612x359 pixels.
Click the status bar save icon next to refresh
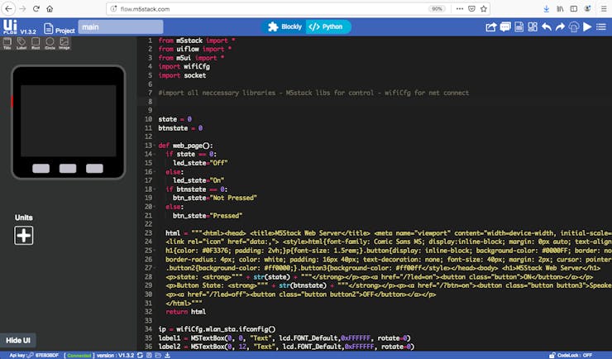point(149,356)
